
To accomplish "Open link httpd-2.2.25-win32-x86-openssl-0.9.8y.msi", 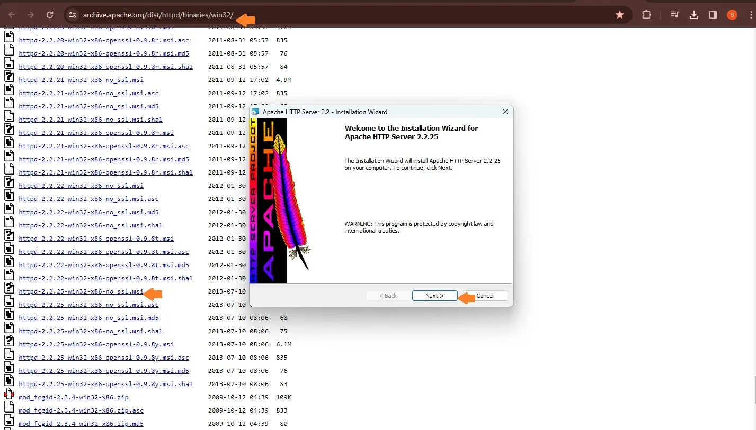I will pos(96,344).
